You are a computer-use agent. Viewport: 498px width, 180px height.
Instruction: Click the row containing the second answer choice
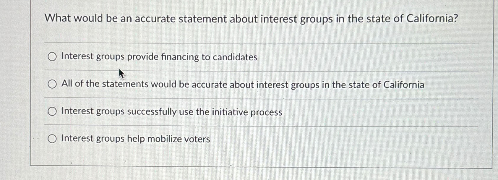click(x=242, y=85)
